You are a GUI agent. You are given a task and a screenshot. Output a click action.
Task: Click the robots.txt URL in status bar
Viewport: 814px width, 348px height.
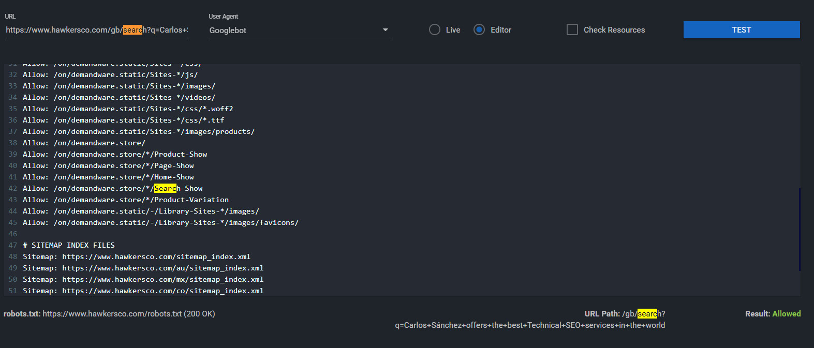coord(112,314)
